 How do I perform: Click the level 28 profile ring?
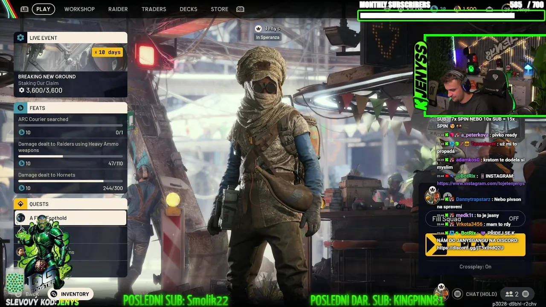pyautogui.click(x=507, y=9)
